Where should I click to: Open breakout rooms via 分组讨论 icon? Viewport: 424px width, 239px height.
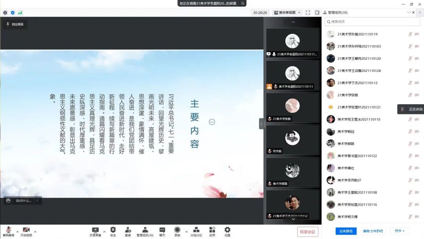coord(196,231)
